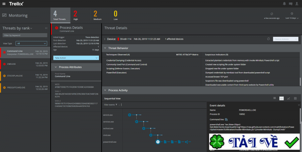
Task: Collapse the Process Activity section
Action: 105,90
